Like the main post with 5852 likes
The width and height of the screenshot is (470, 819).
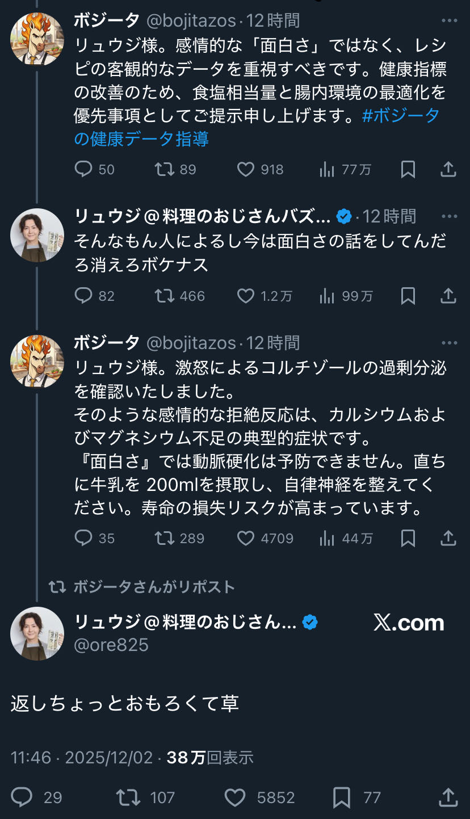(x=234, y=797)
